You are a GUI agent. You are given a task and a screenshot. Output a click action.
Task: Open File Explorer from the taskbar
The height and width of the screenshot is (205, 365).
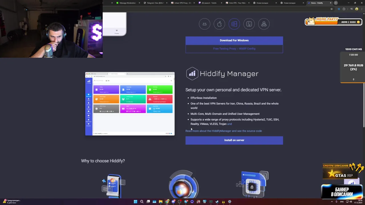coord(161,202)
